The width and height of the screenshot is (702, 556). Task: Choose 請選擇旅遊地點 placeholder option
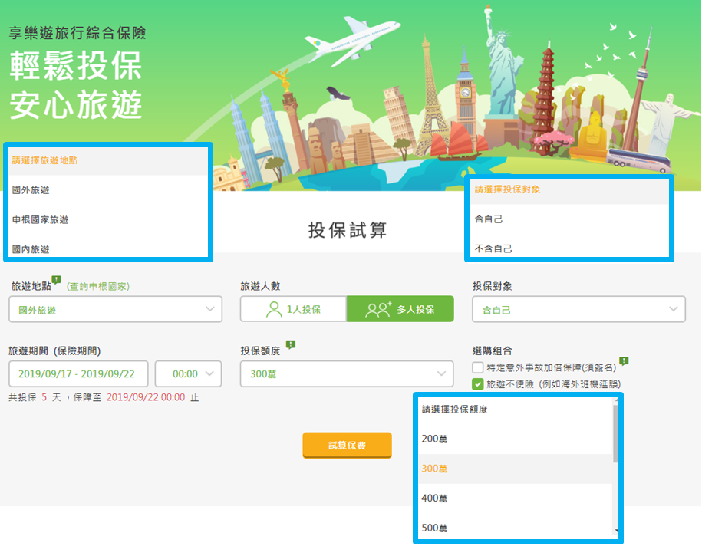pos(108,160)
